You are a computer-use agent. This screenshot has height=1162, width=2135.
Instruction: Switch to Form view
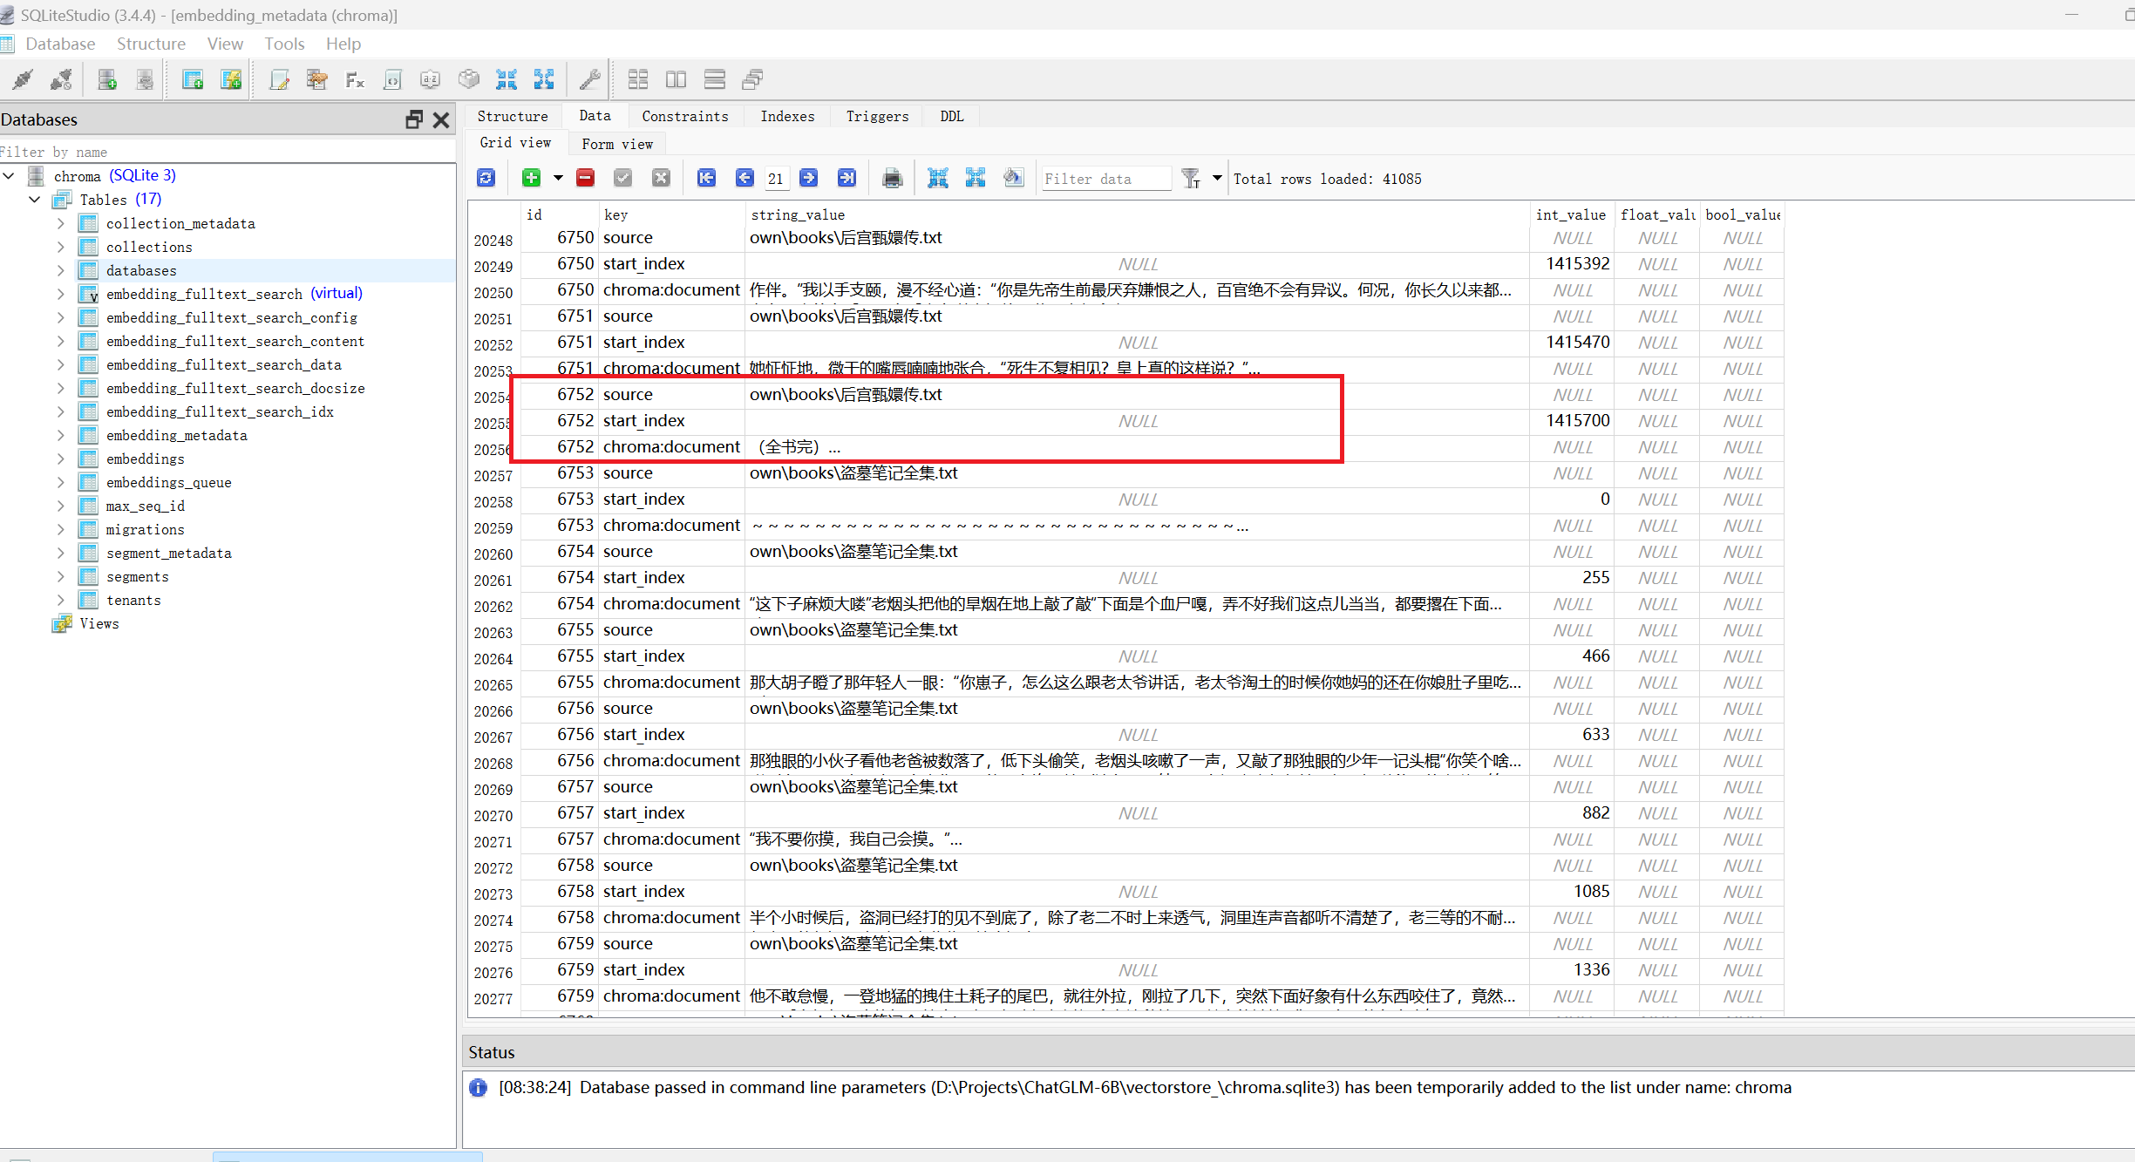pyautogui.click(x=617, y=144)
